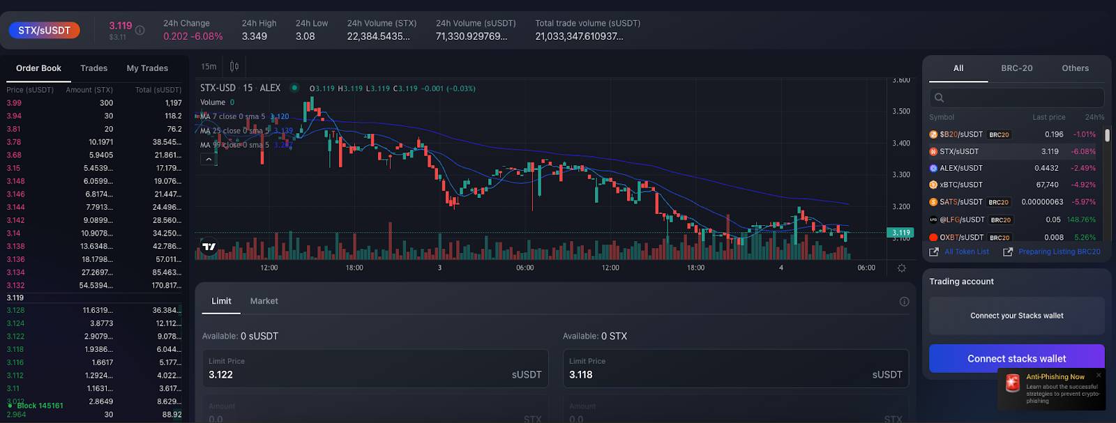
Task: Select the OXBT/sUSDT pair row
Action: [1012, 237]
